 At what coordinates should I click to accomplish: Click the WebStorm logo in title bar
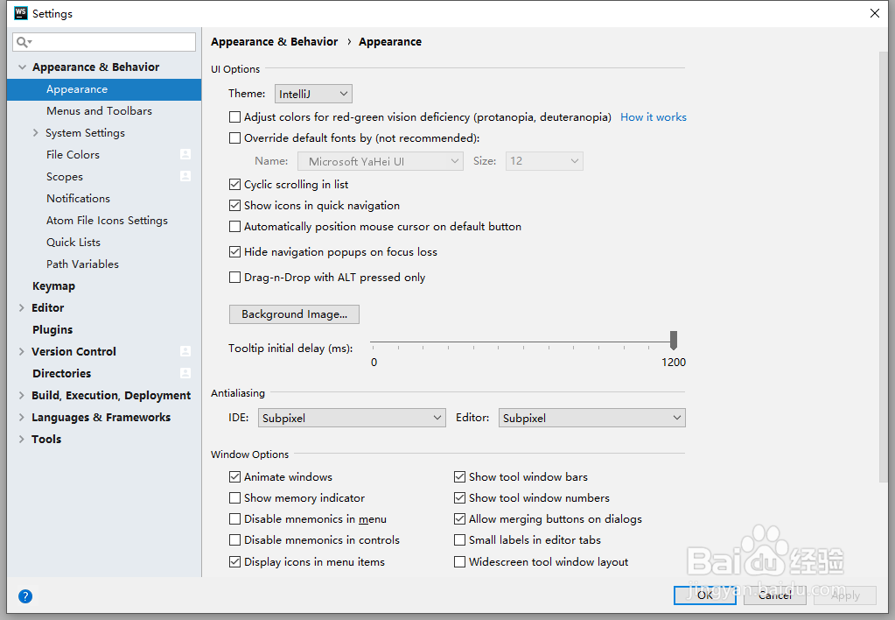[21, 13]
